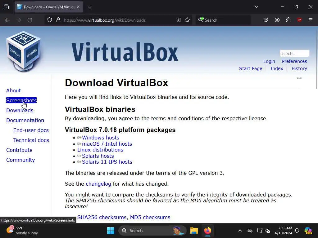The height and width of the screenshot is (238, 318).
Task: Open the Login link
Action: point(269,61)
